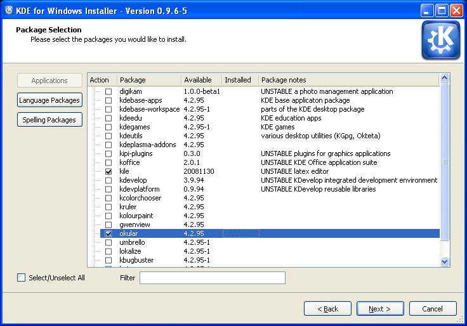Click the Package notes column header
Image resolution: width=467 pixels, height=326 pixels.
coord(349,80)
